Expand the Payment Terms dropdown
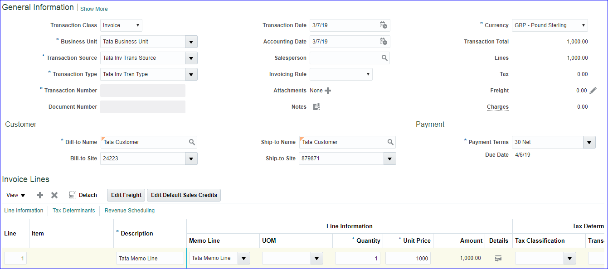 589,142
